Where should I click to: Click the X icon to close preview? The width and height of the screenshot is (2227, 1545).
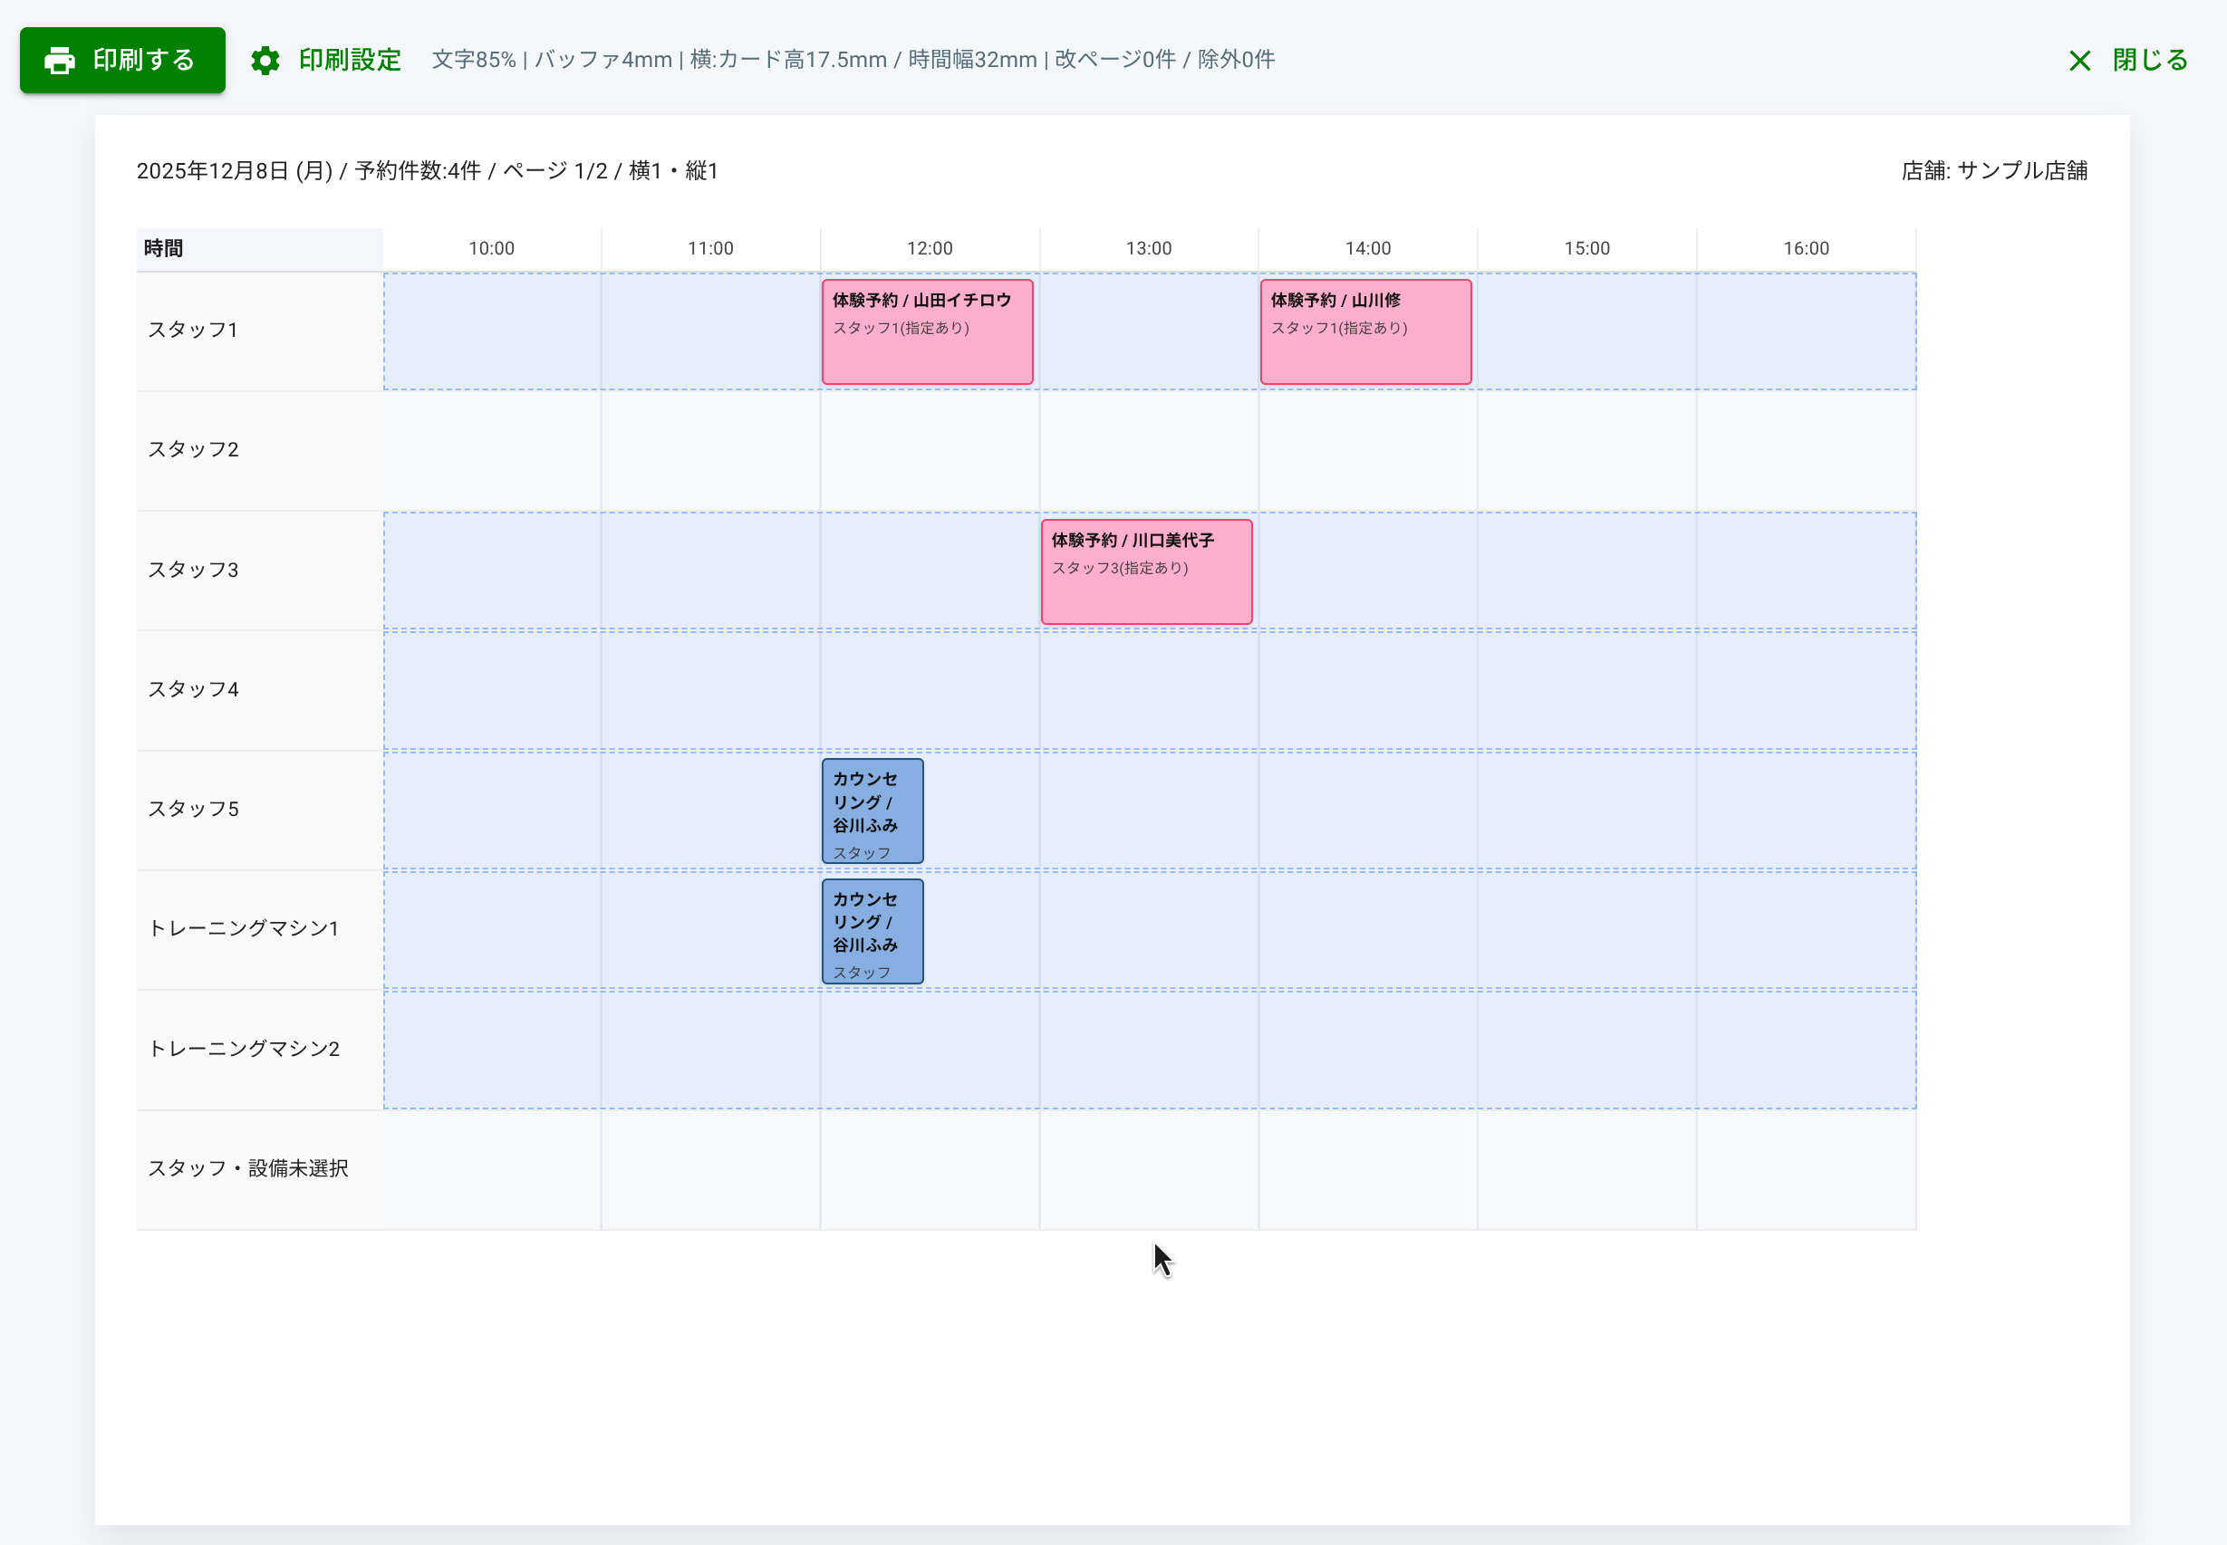pos(2078,61)
